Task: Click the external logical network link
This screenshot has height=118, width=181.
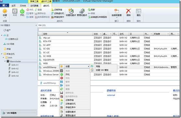Action: (x=111, y=95)
